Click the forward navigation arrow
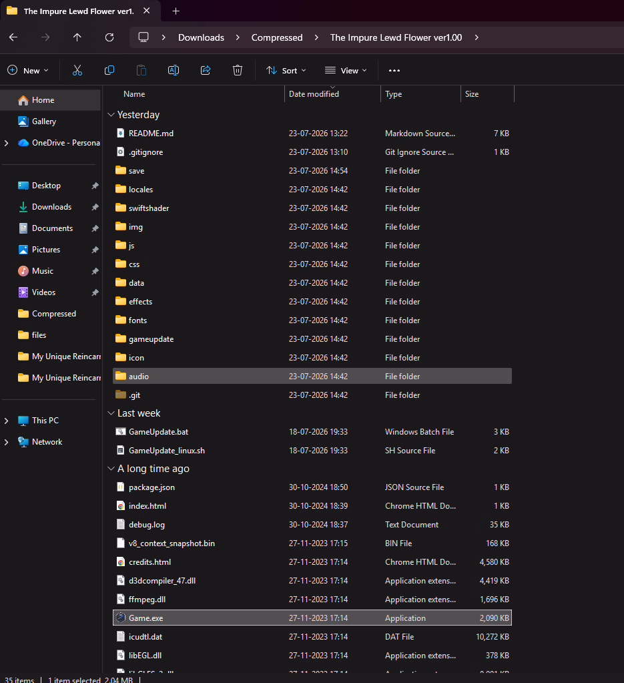The width and height of the screenshot is (624, 683). (45, 37)
